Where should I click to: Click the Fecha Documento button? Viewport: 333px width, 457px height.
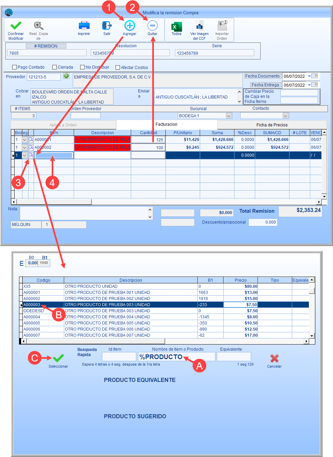point(263,76)
